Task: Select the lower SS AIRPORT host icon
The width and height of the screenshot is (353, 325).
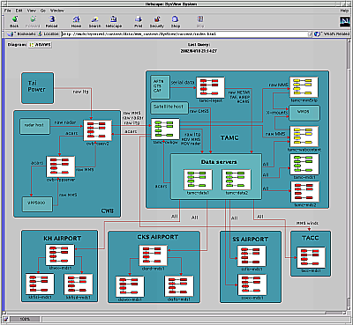Action: [252, 284]
